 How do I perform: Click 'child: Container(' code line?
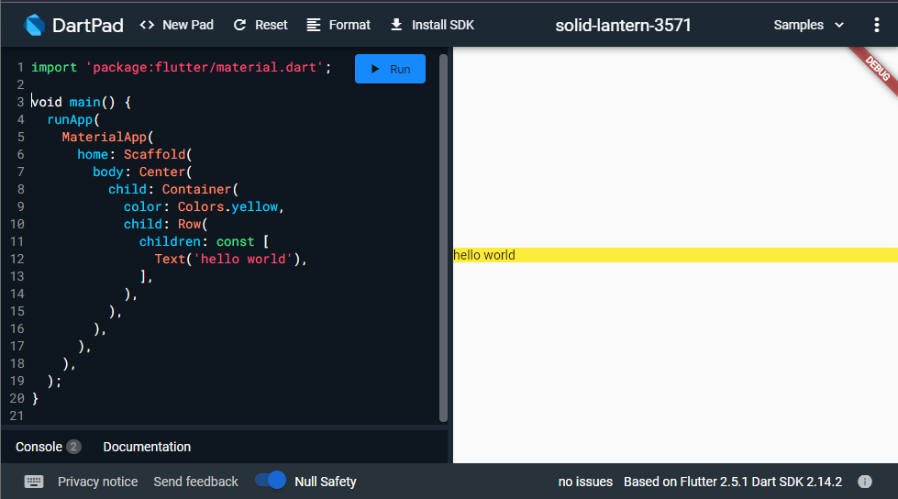(x=173, y=189)
